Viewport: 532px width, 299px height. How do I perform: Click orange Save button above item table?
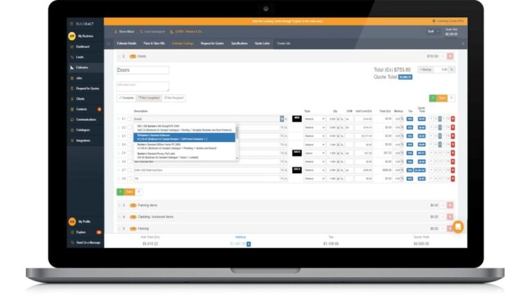[x=442, y=98]
